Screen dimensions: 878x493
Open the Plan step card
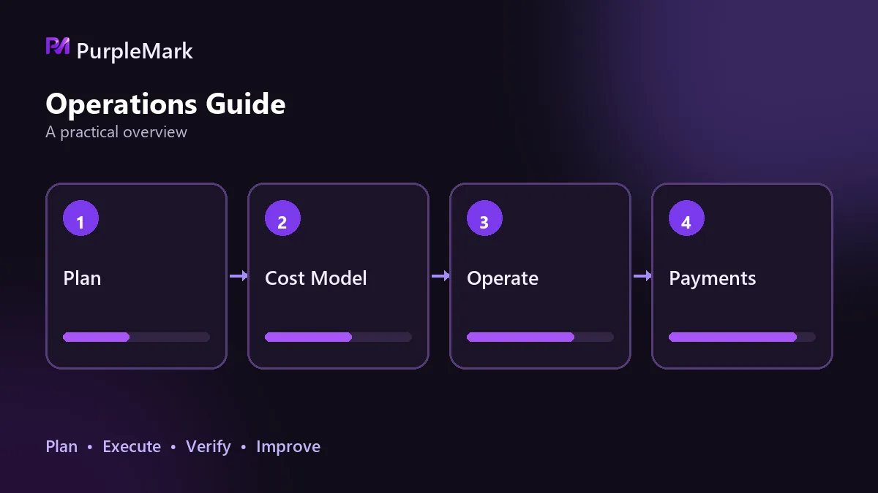(x=136, y=276)
